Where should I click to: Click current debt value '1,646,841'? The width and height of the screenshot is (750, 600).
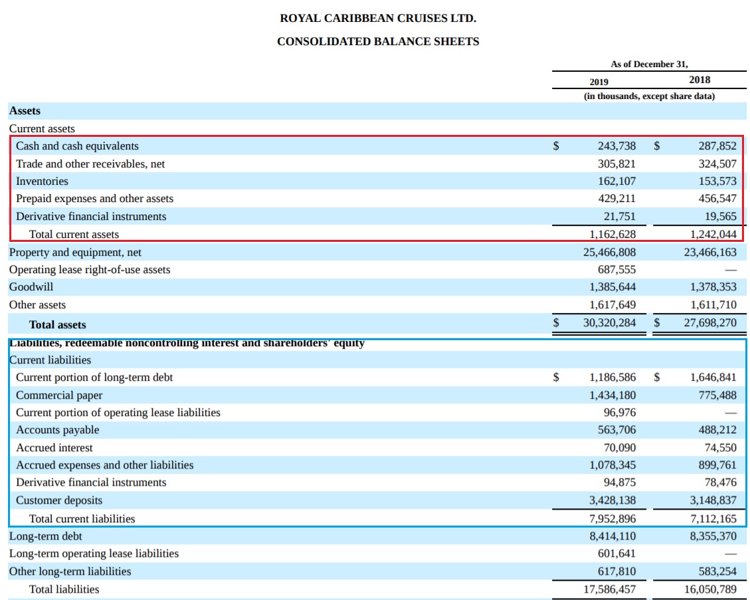[713, 377]
